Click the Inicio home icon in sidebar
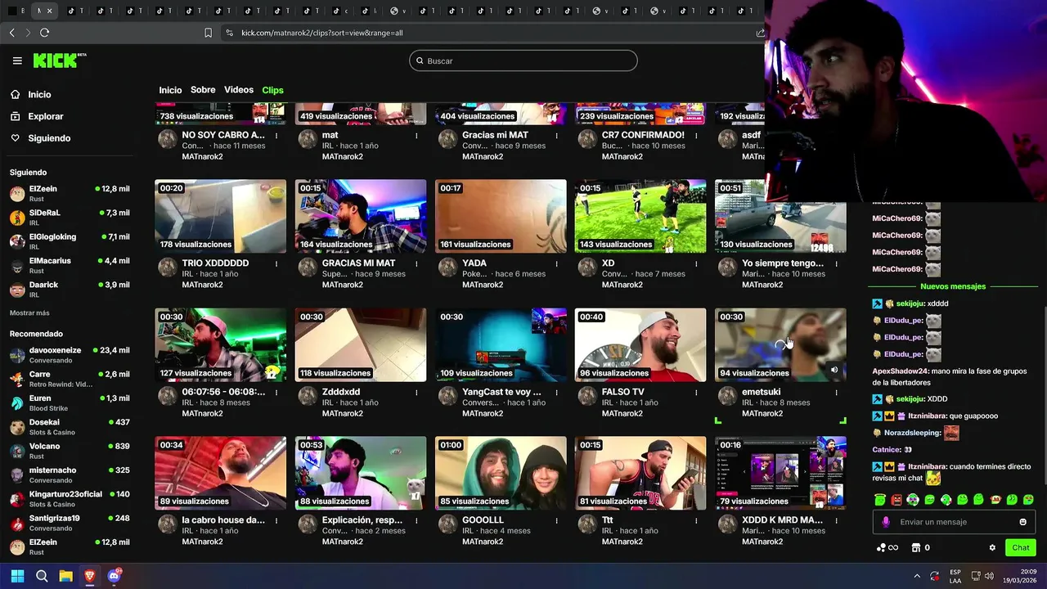 (x=16, y=94)
